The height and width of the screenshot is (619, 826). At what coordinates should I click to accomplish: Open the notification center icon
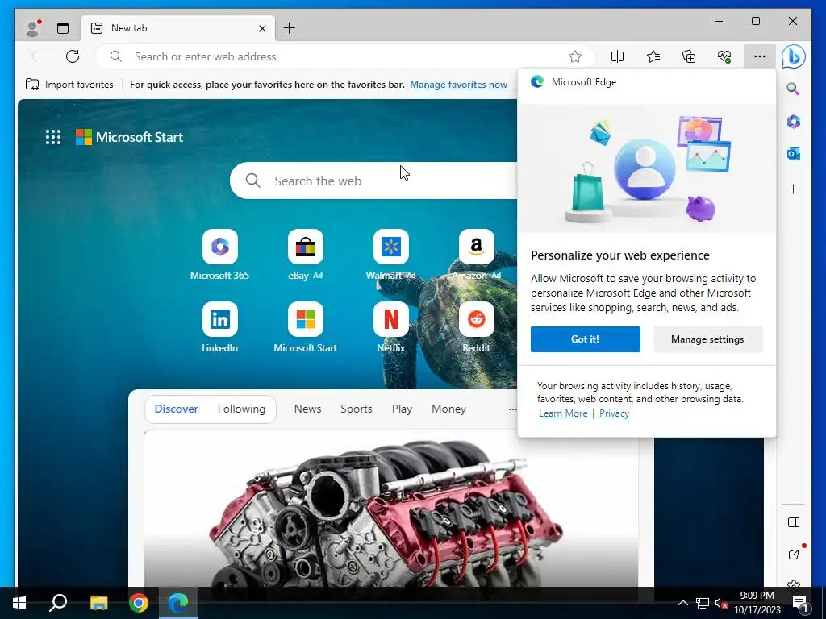[799, 604]
